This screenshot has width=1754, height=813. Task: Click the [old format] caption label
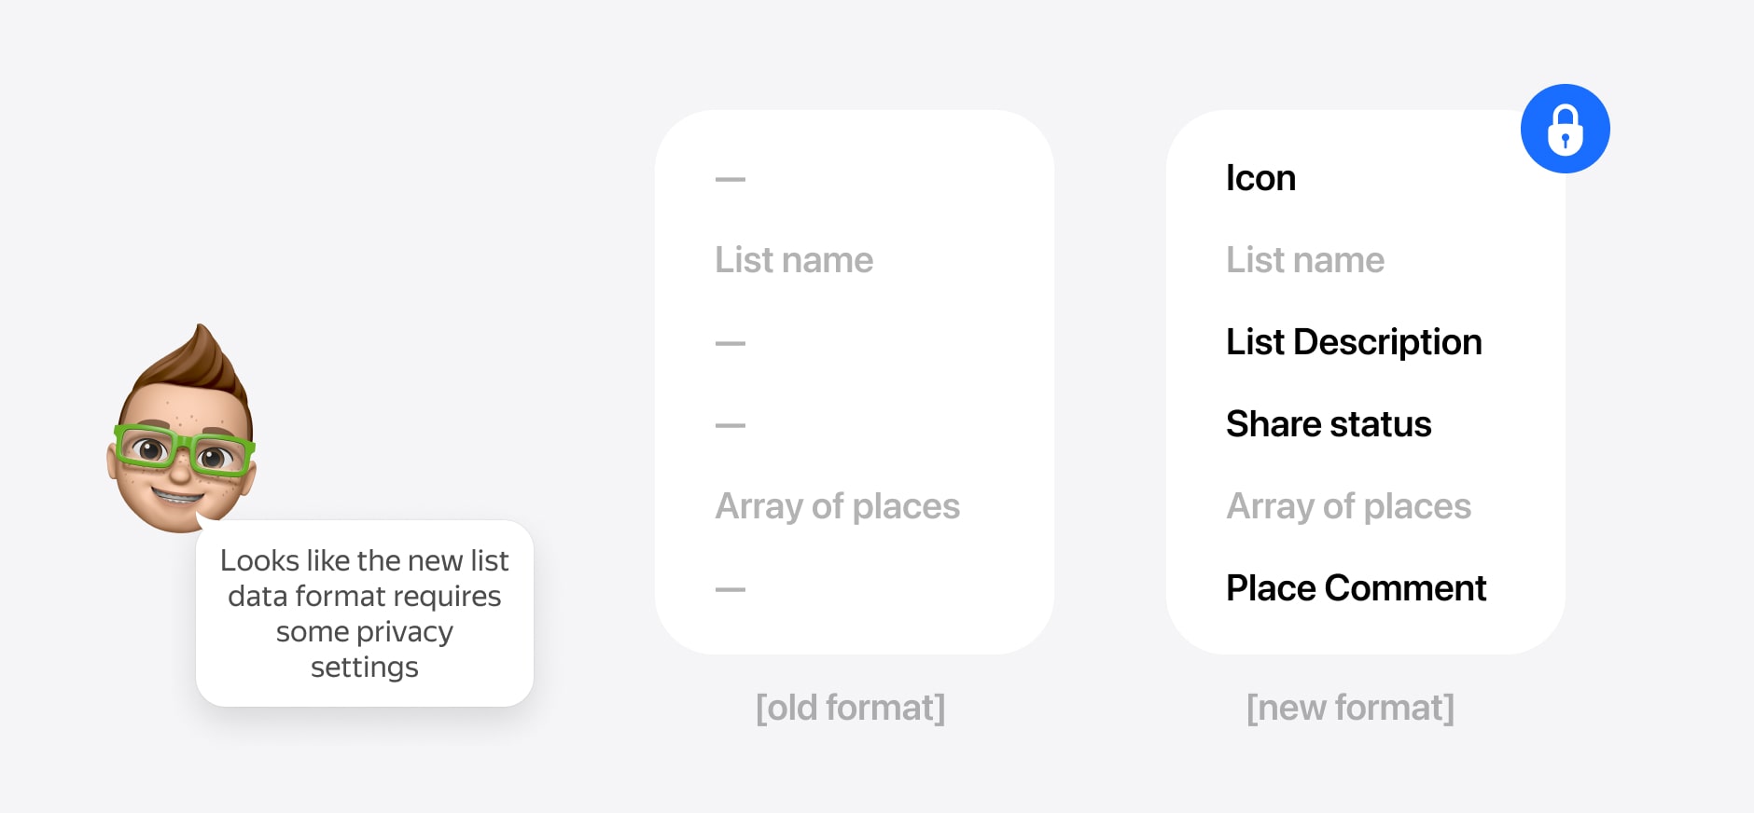[x=850, y=708]
